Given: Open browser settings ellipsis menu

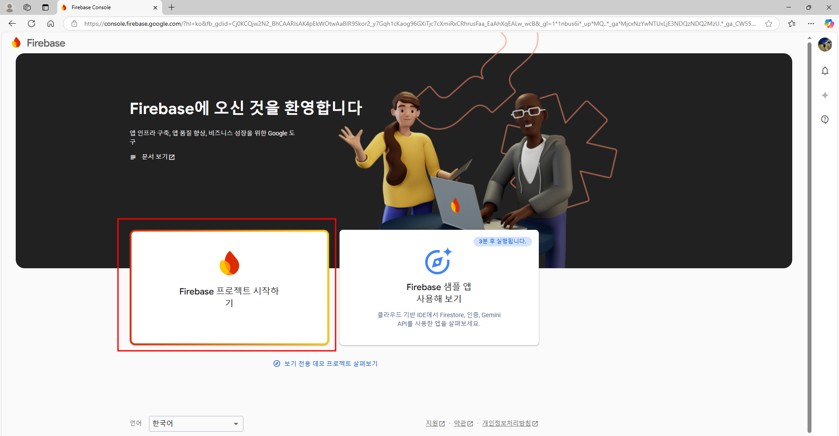Looking at the screenshot, I should tap(811, 24).
